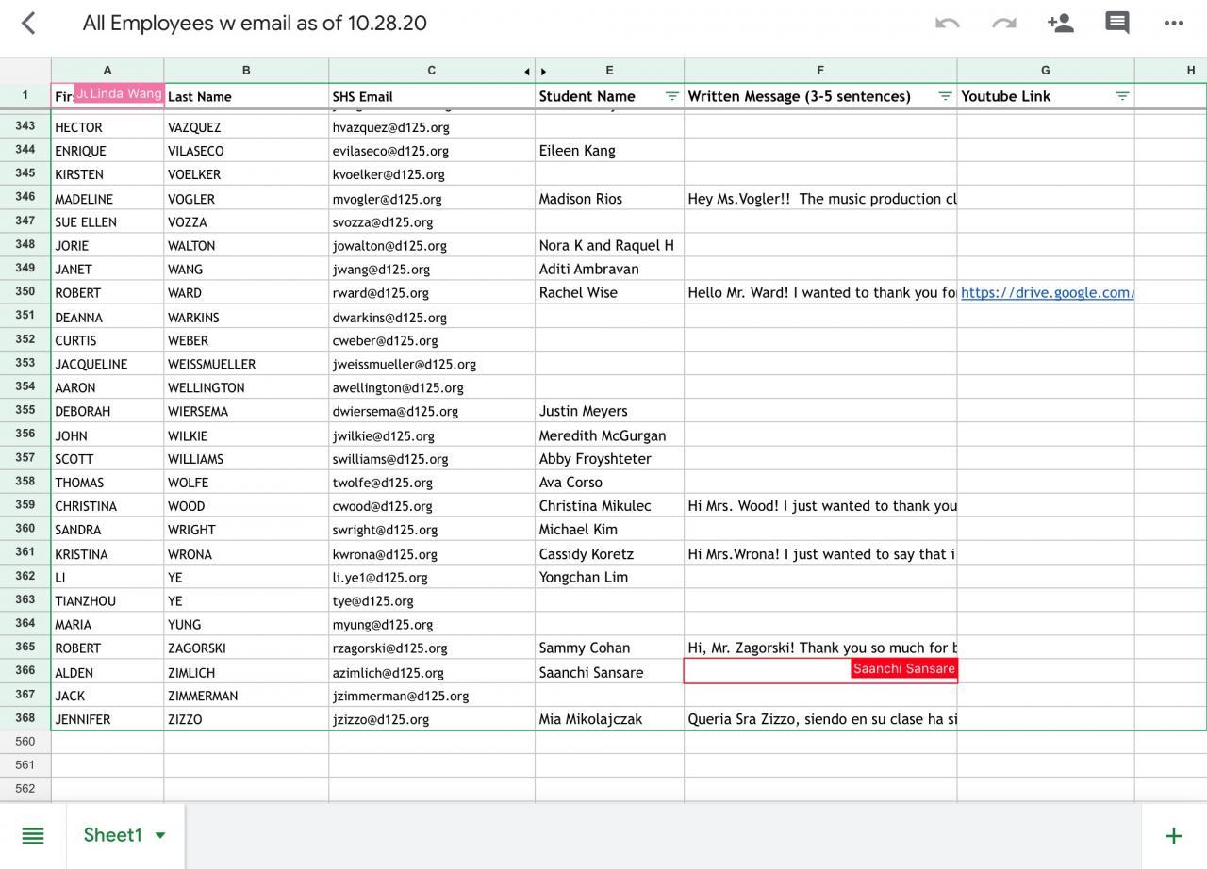Open the all sheets list icon
The height and width of the screenshot is (869, 1207).
(x=33, y=836)
